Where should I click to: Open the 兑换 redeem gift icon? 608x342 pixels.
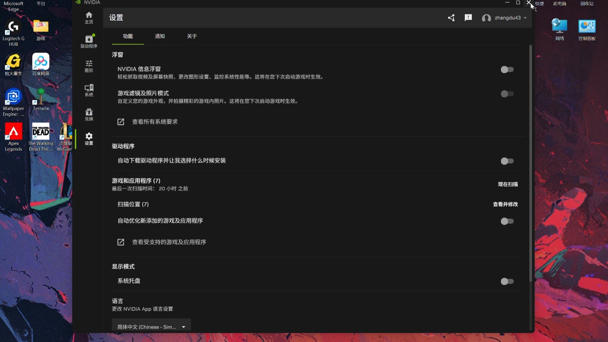tap(89, 114)
